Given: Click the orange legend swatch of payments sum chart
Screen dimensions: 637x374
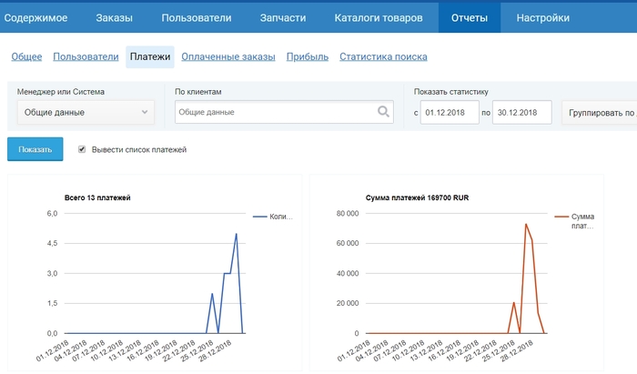Looking at the screenshot, I should click(x=560, y=217).
